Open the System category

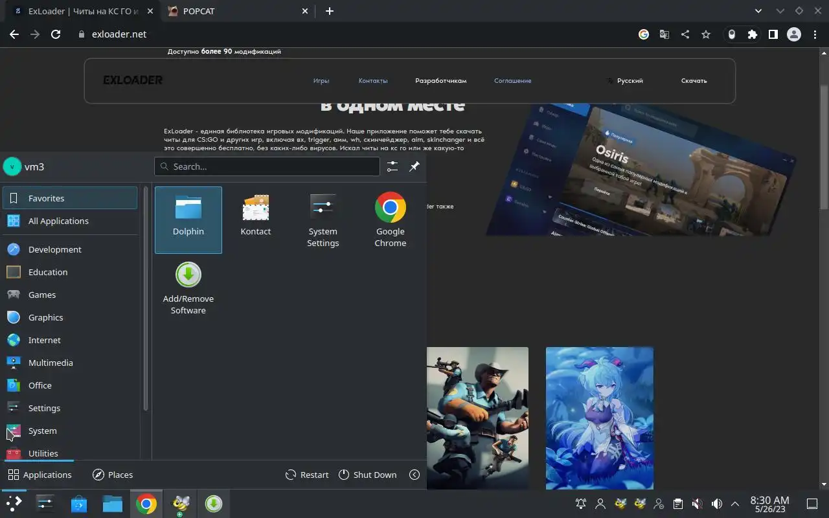click(70, 431)
